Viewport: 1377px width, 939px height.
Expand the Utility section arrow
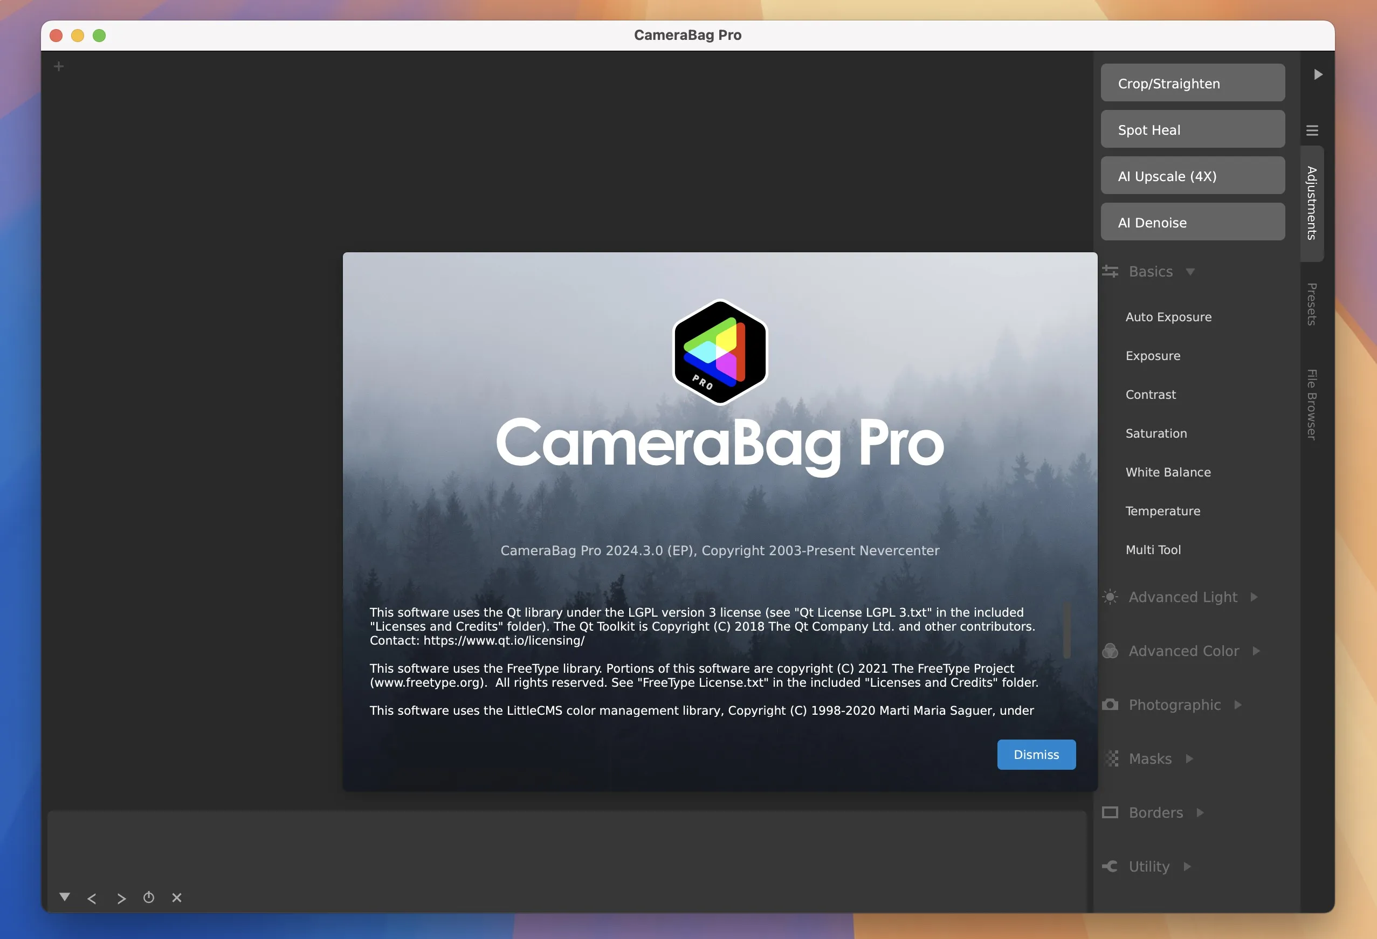tap(1187, 866)
